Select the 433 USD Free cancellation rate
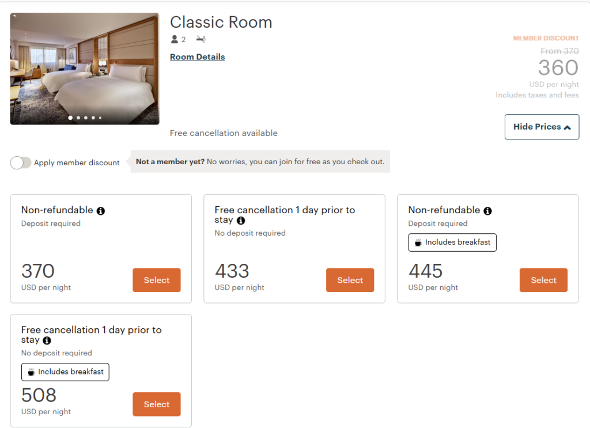Screen dimensions: 590x428 pyautogui.click(x=350, y=280)
